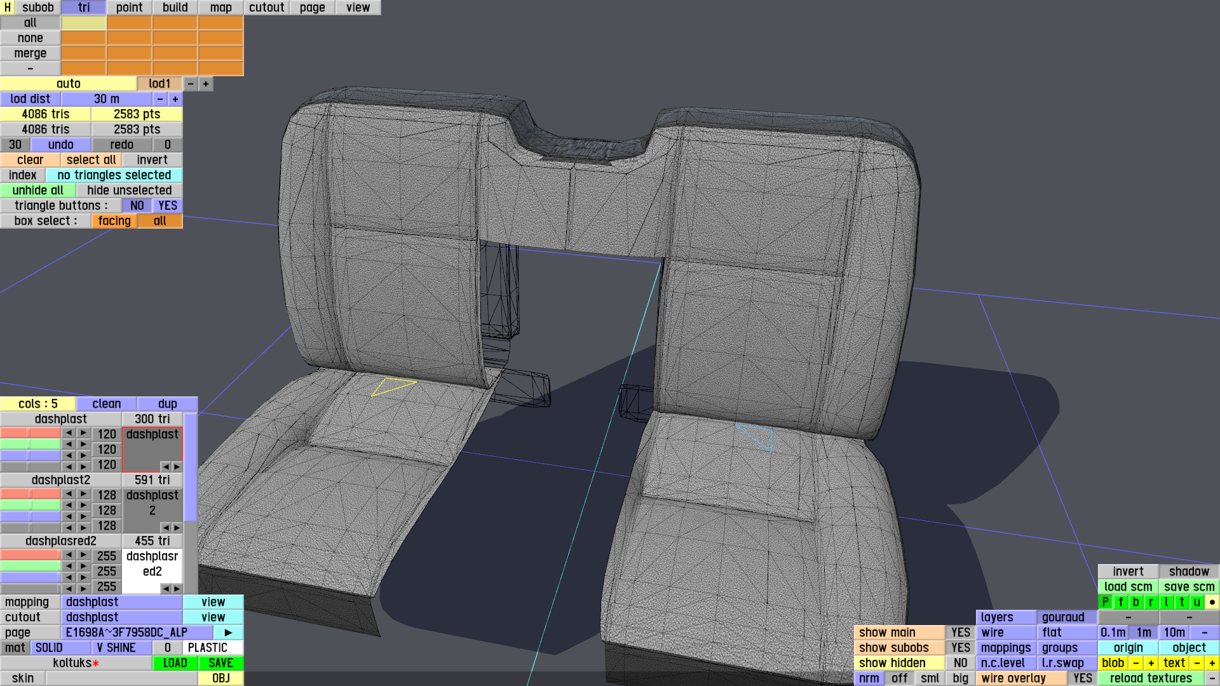The image size is (1220, 686).
Task: Switch to the map tab
Action: (220, 8)
